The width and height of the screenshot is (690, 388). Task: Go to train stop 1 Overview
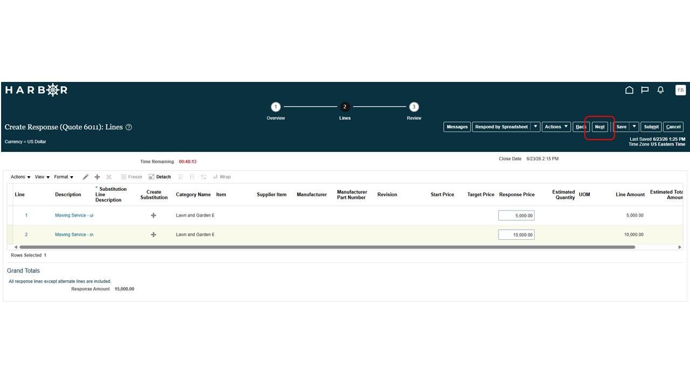click(275, 107)
